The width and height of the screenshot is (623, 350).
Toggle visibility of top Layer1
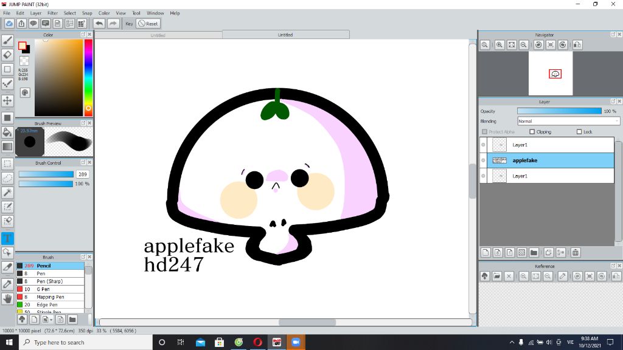click(483, 145)
